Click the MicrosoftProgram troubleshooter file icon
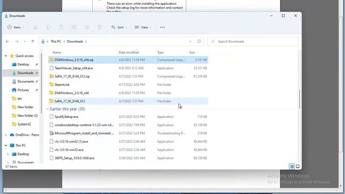 click(x=52, y=133)
